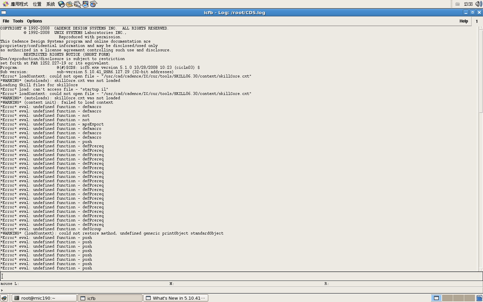The height and width of the screenshot is (302, 483).
Task: Click the volume speaker icon
Action: click(x=479, y=4)
